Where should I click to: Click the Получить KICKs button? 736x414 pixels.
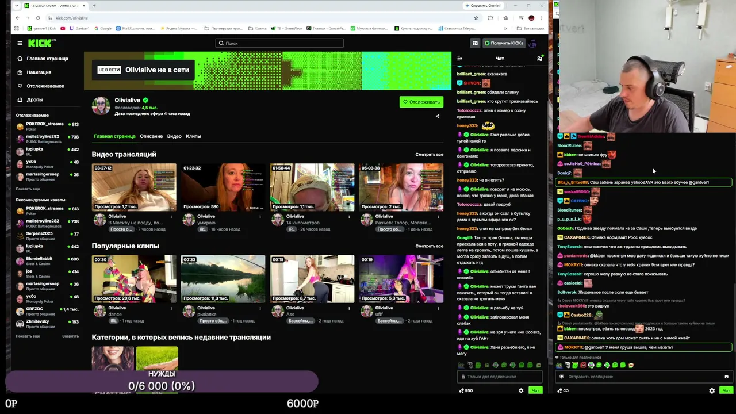tap(504, 43)
